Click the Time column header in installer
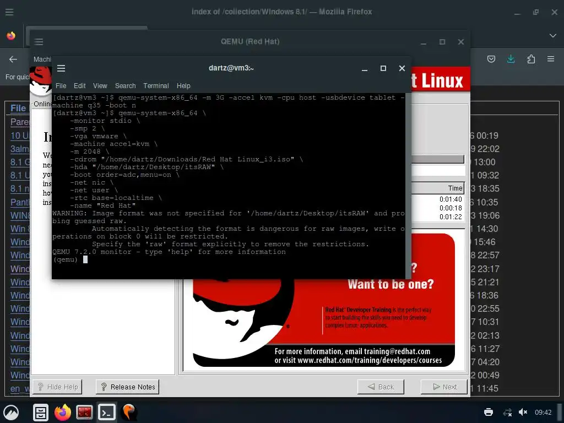 437,188
